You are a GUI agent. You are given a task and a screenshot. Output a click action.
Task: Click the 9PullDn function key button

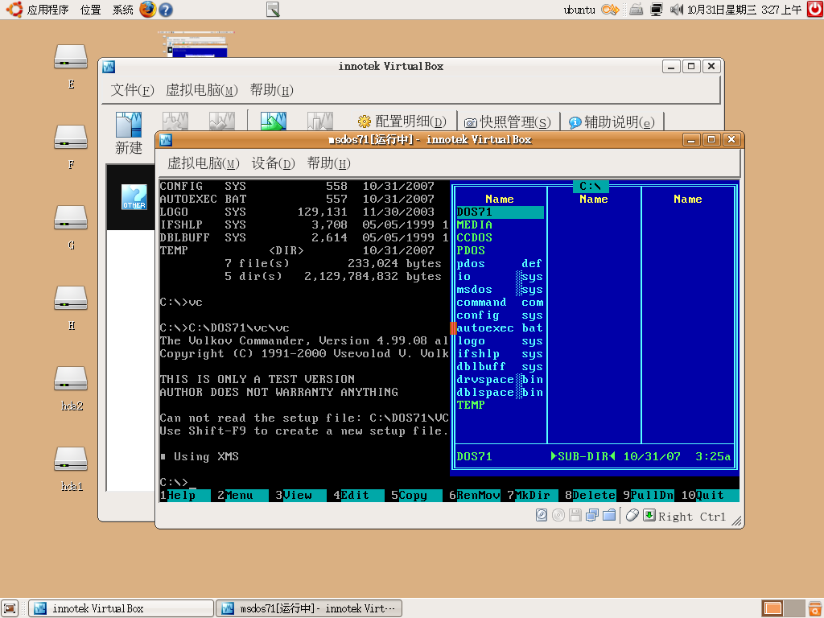click(648, 496)
